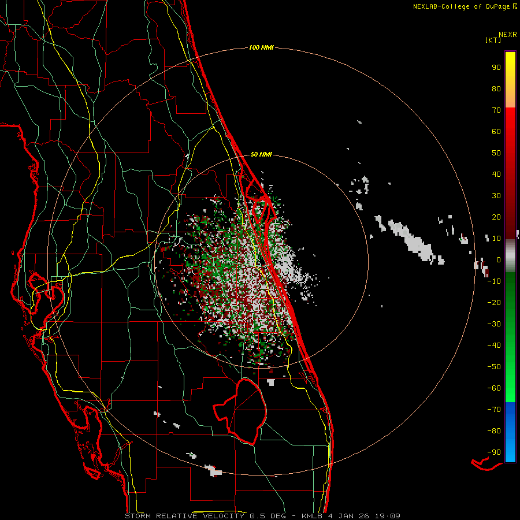This screenshot has height=520, width=520.
Task: Click the positive 80 knot scale value
Action: (496, 89)
